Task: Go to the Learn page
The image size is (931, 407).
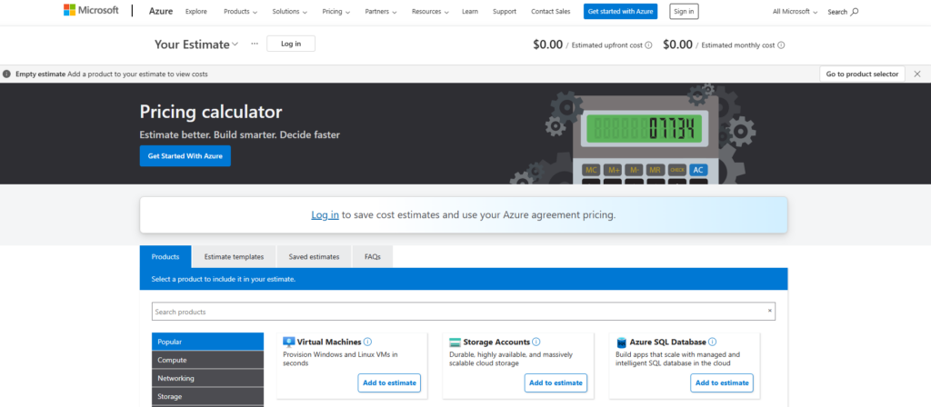Action: [x=470, y=11]
